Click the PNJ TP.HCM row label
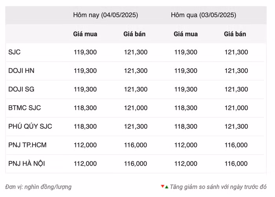The image size is (275, 197). click(27, 145)
